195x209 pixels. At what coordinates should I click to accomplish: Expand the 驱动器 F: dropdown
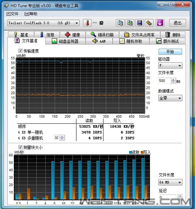click(x=170, y=66)
